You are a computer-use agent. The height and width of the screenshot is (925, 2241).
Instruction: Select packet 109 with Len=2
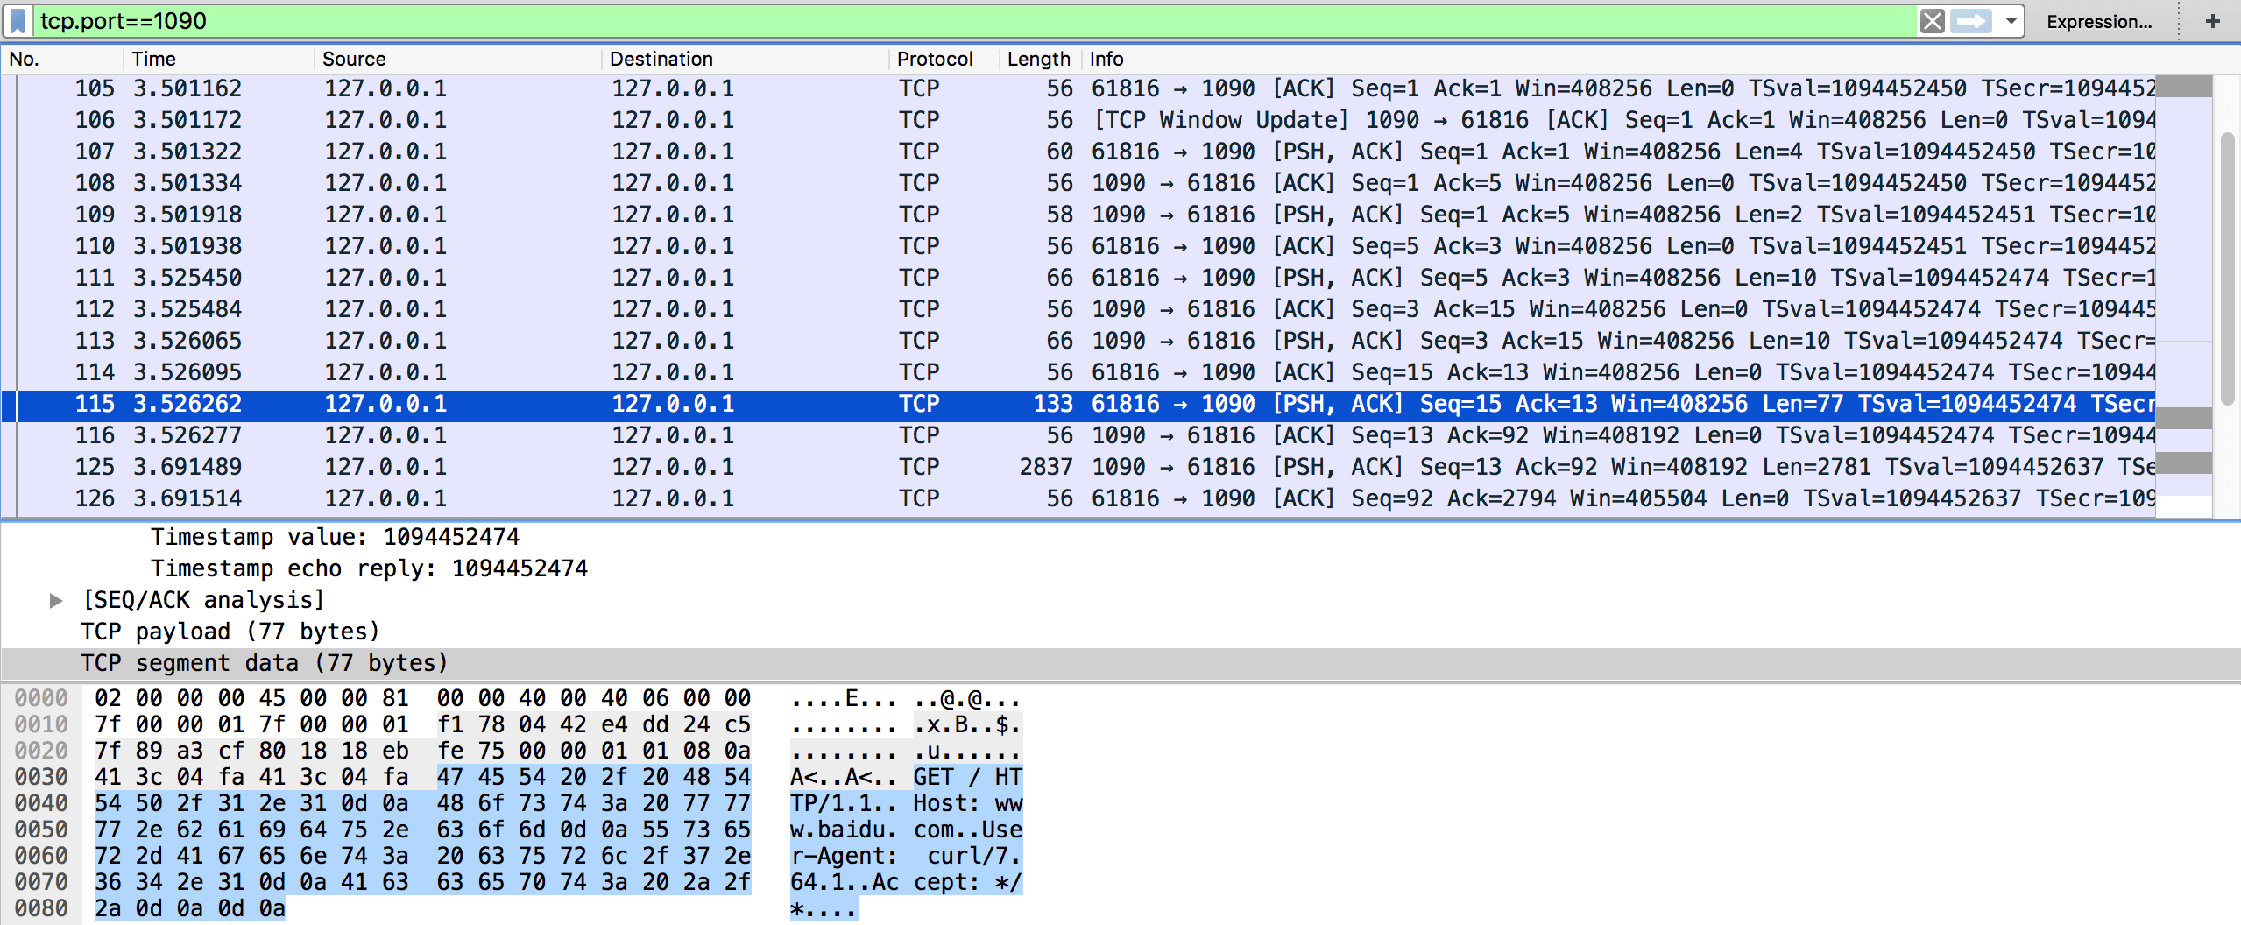click(x=1078, y=215)
